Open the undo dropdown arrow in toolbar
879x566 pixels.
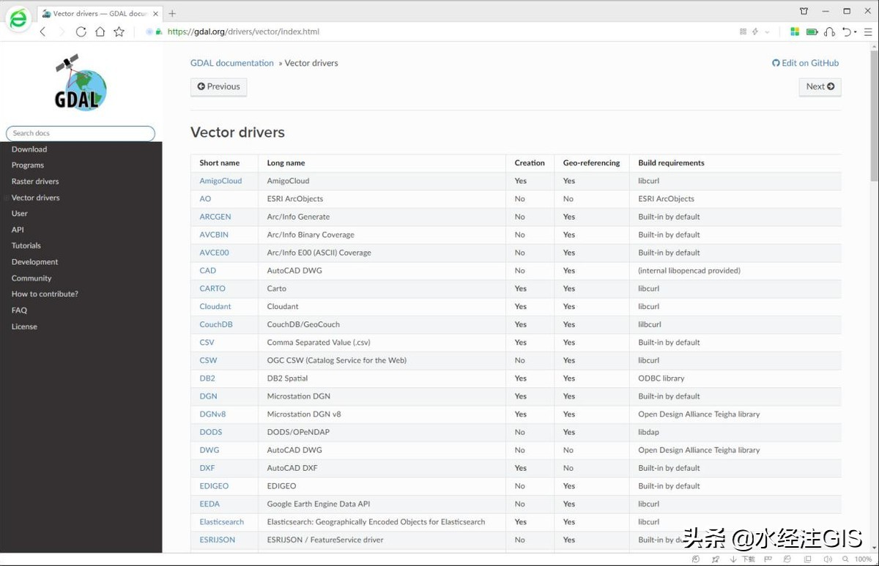click(856, 31)
